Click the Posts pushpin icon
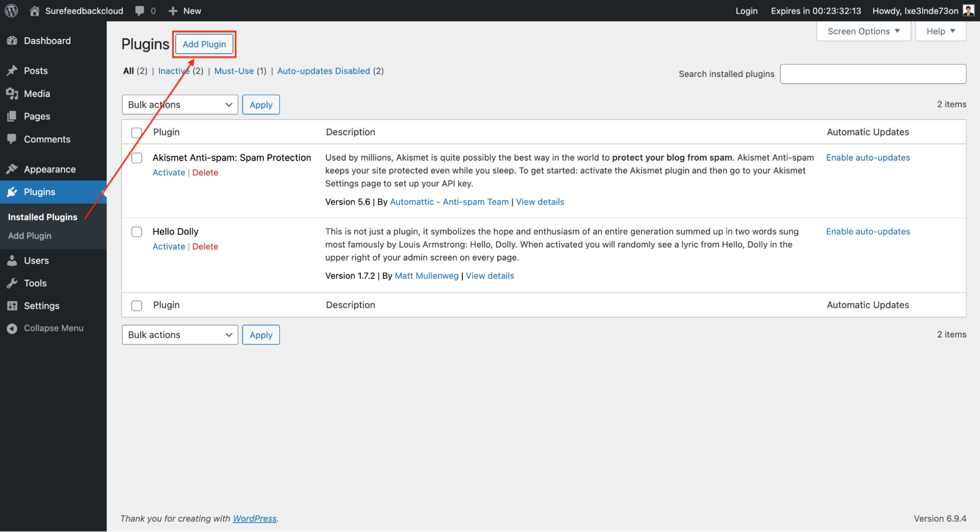The width and height of the screenshot is (980, 532). (12, 71)
